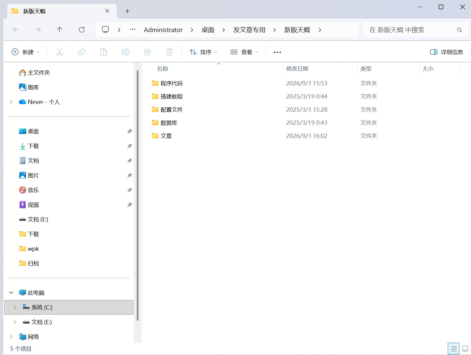The height and width of the screenshot is (355, 471).
Task: Click Administrator in the breadcrumb
Action: click(x=163, y=30)
